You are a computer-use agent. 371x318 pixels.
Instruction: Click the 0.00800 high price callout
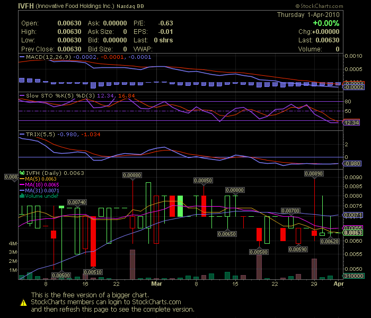coord(235,190)
